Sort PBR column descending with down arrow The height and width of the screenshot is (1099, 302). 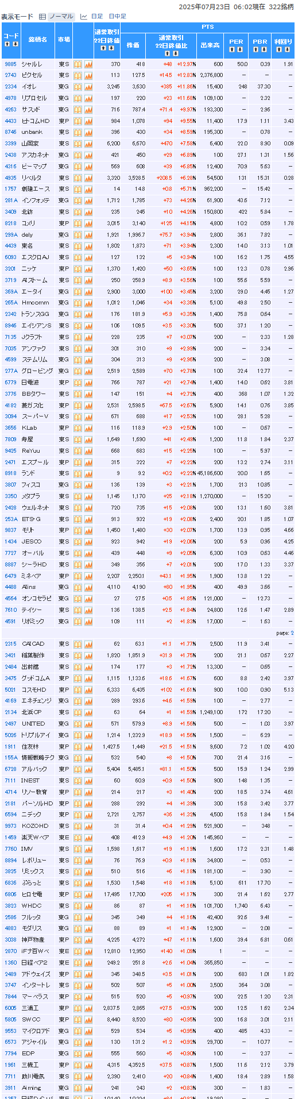[264, 49]
